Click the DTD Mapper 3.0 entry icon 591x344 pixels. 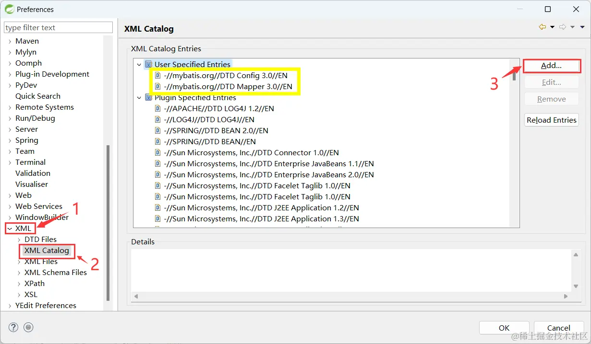pos(157,87)
